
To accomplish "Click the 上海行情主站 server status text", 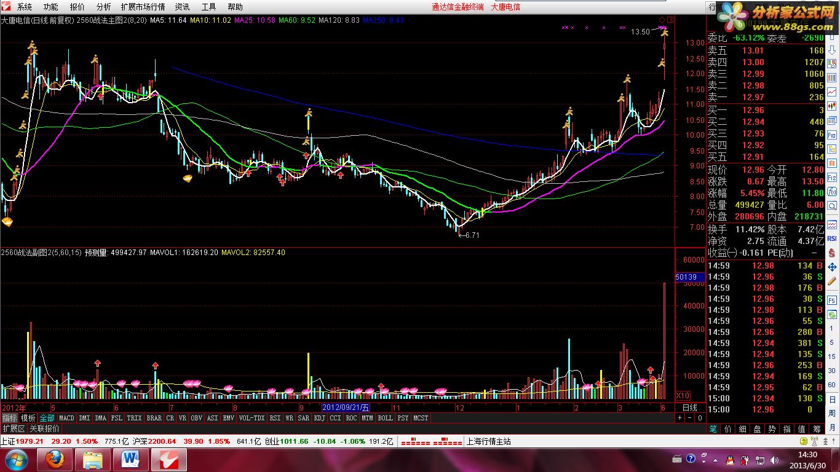I will (x=489, y=441).
